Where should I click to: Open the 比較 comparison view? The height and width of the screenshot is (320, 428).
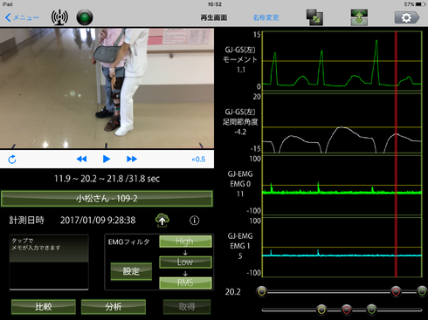[44, 307]
